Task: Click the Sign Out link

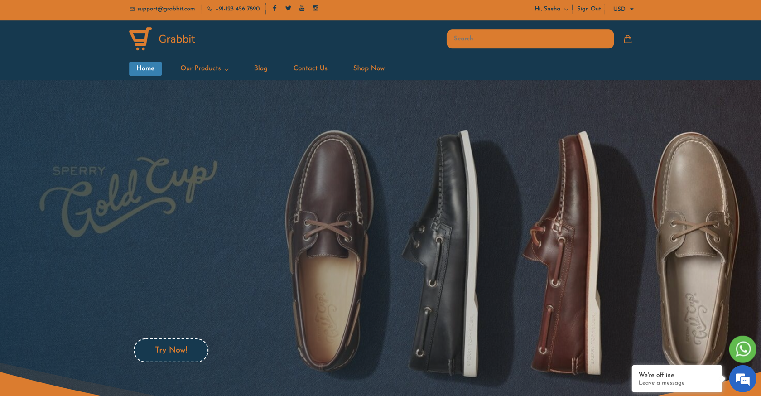Action: click(588, 9)
